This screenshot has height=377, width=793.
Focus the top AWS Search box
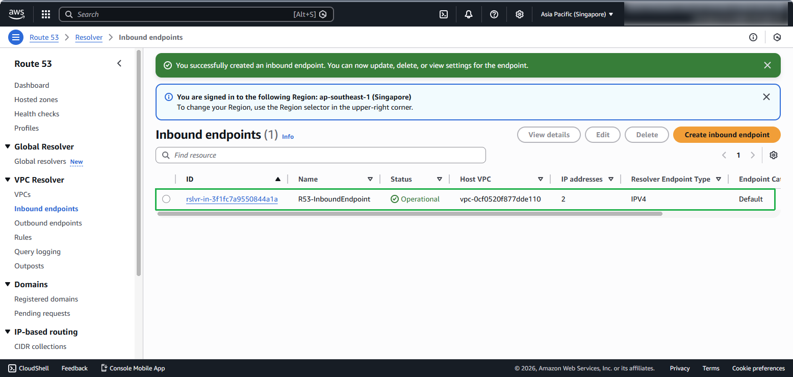tap(196, 14)
